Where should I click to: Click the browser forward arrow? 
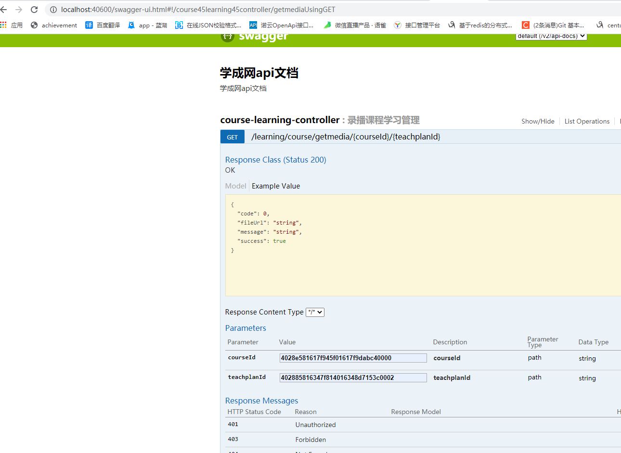pyautogui.click(x=19, y=10)
